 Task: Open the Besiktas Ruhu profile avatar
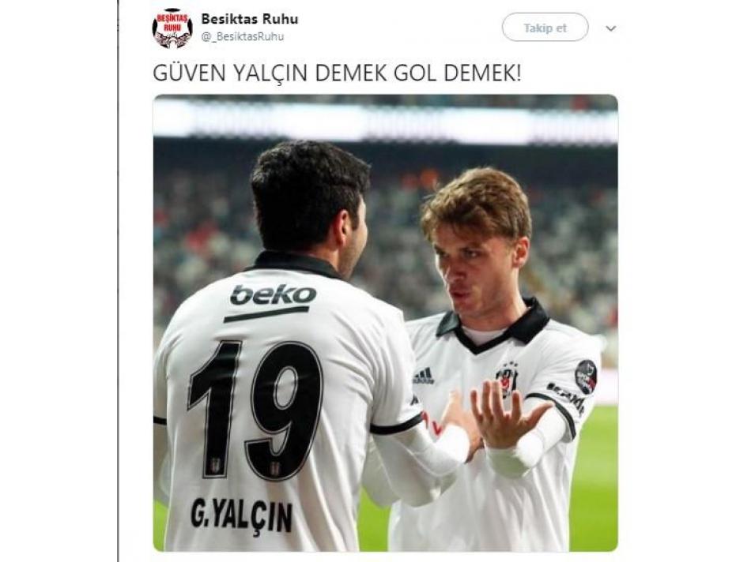172,28
